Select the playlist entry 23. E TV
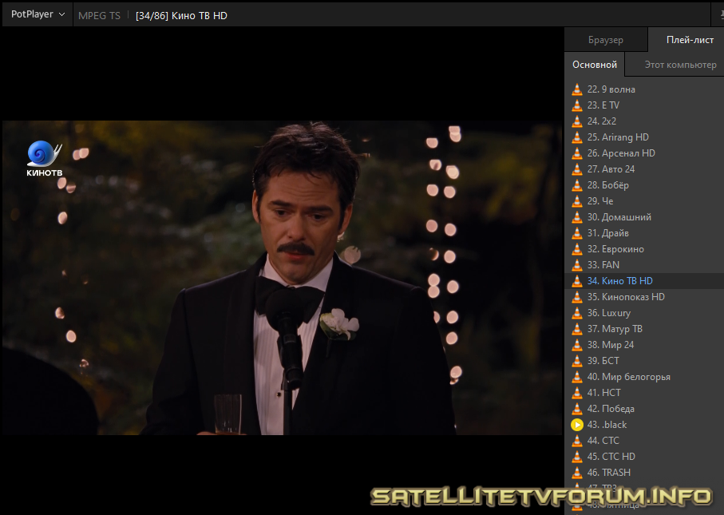 pos(644,105)
